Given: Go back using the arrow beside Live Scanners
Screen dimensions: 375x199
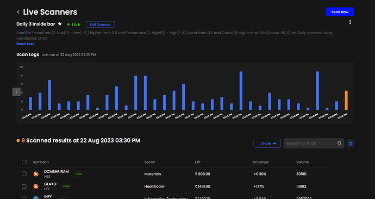Looking at the screenshot, I should [x=18, y=12].
